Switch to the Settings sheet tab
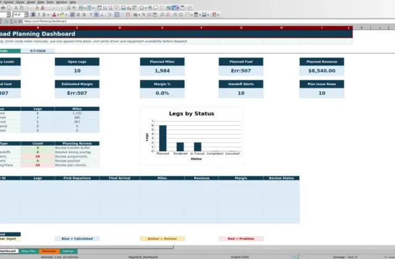The width and height of the screenshot is (395, 259). [x=69, y=251]
